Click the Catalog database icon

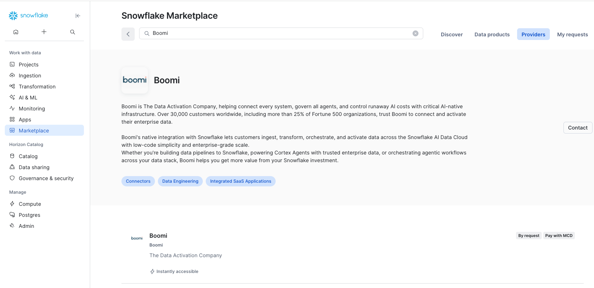(12, 156)
